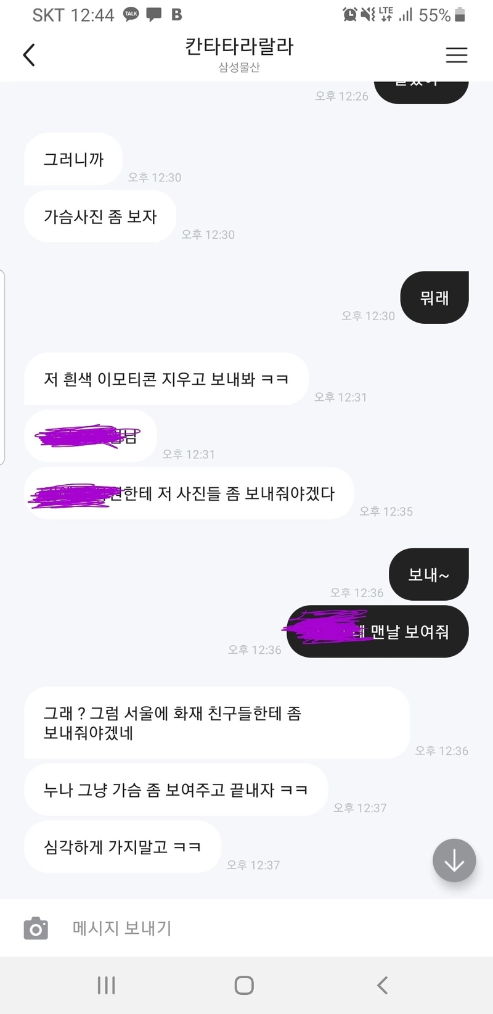
Task: Open the hamburger menu in chat header
Action: coord(456,55)
